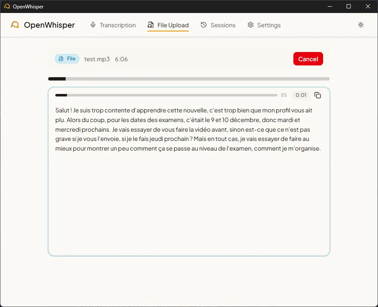The height and width of the screenshot is (307, 378).
Task: Cancel the test.mp3 transcription
Action: (x=308, y=59)
